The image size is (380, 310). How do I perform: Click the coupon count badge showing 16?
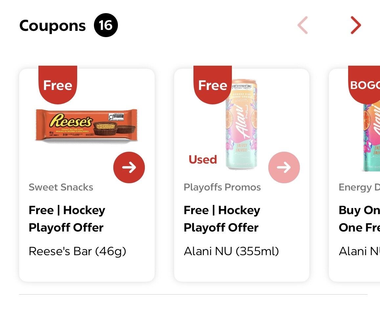(x=106, y=25)
